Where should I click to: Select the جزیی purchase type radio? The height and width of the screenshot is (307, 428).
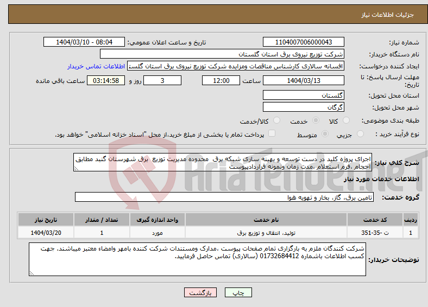[x=360, y=133]
